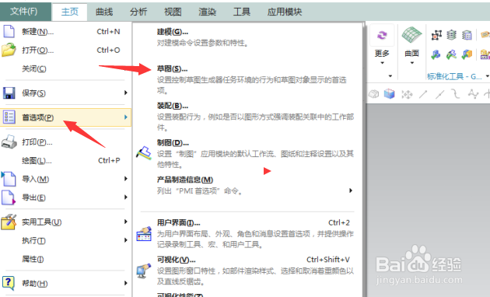Click the 帮助(H) question mark icon
This screenshot has width=490, height=297.
tap(9, 283)
